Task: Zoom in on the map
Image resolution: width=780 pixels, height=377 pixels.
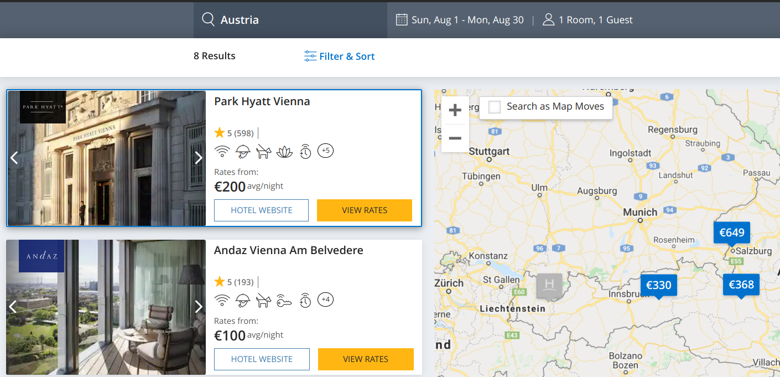Action: (455, 110)
